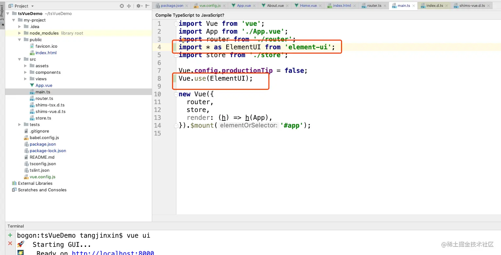Click the collapse all icon in Project panel

pos(129,6)
